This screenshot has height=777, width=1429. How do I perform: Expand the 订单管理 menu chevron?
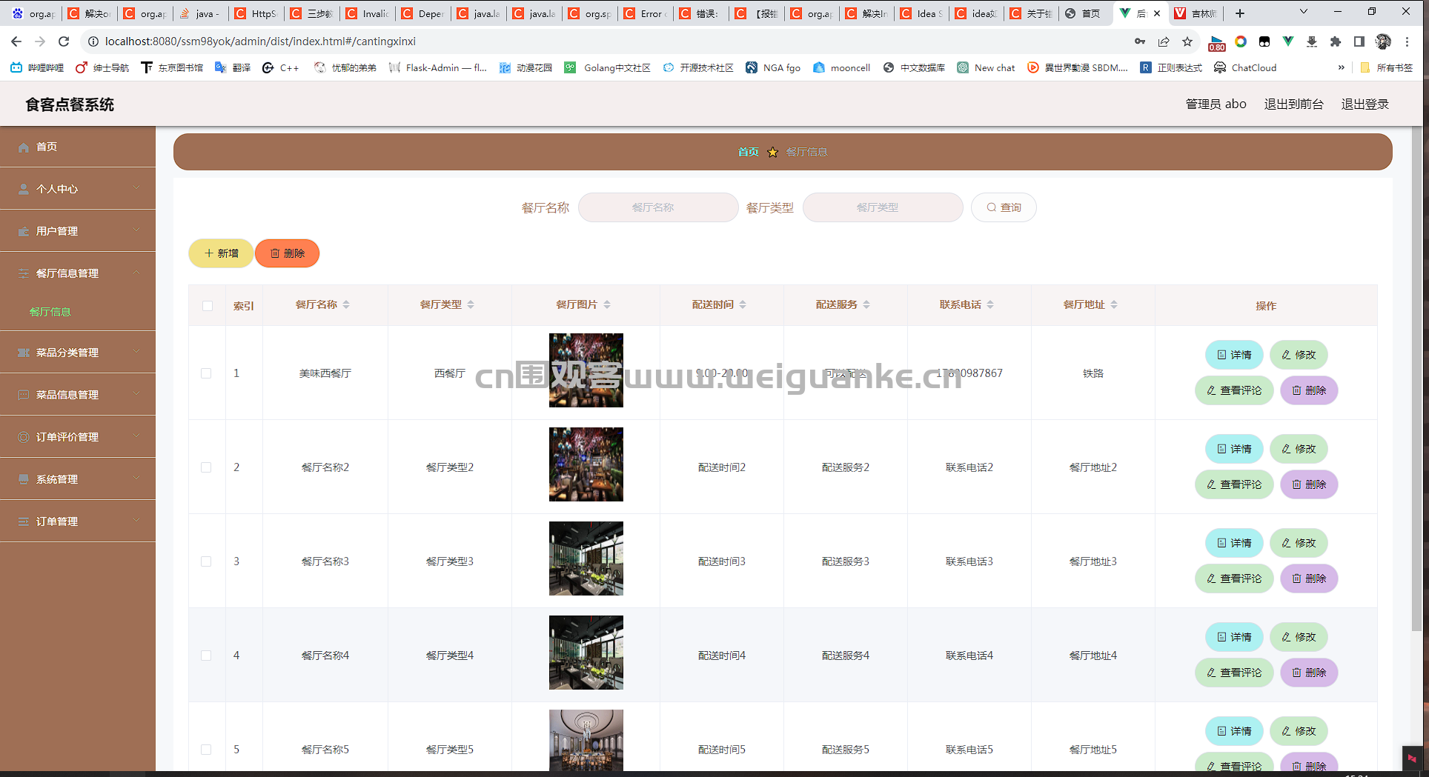click(136, 521)
